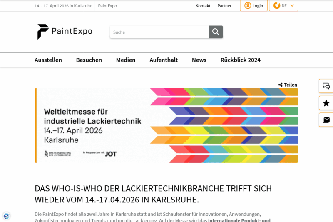Click the envelope mail sidebar icon
The height and width of the screenshot is (222, 333).
[326, 120]
